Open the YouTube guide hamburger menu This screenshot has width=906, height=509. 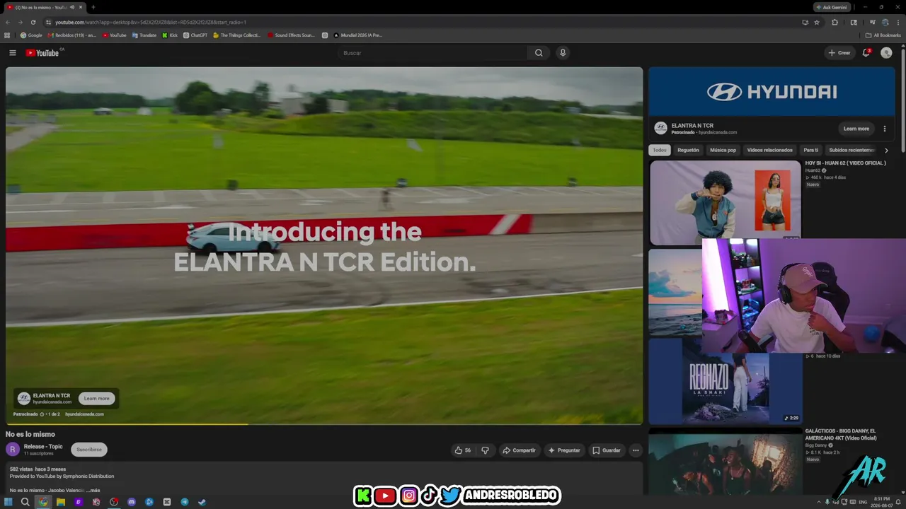pos(12,53)
